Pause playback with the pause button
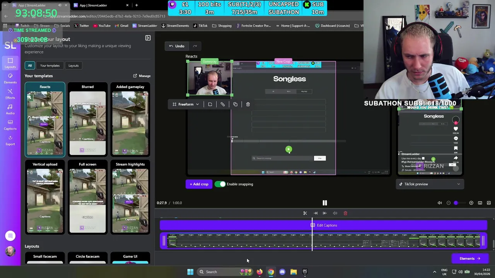The height and width of the screenshot is (278, 495). (325, 203)
